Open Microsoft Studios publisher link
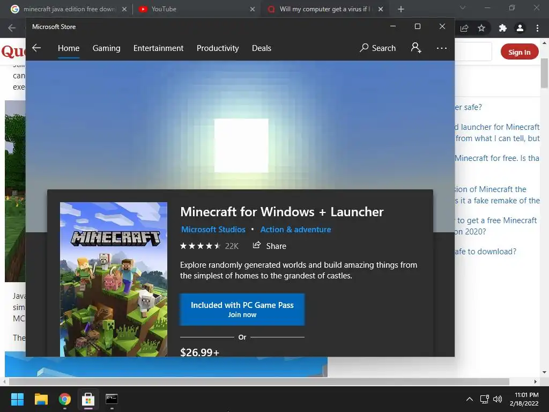The image size is (549, 412). tap(213, 230)
